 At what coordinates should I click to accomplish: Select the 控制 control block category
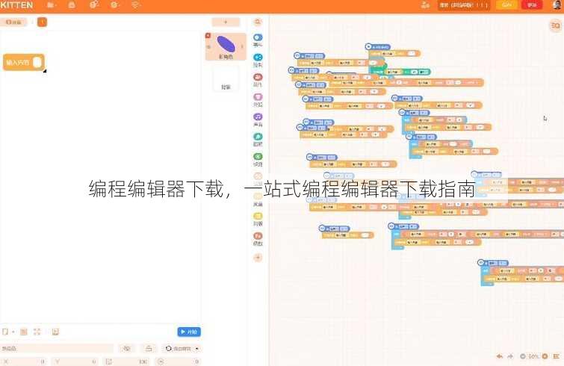point(258,60)
